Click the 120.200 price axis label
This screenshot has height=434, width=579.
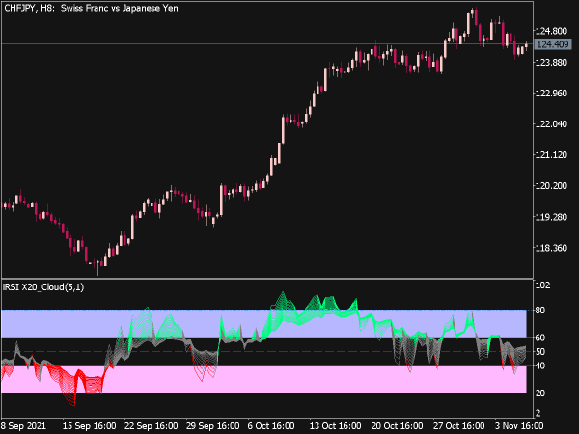(551, 185)
